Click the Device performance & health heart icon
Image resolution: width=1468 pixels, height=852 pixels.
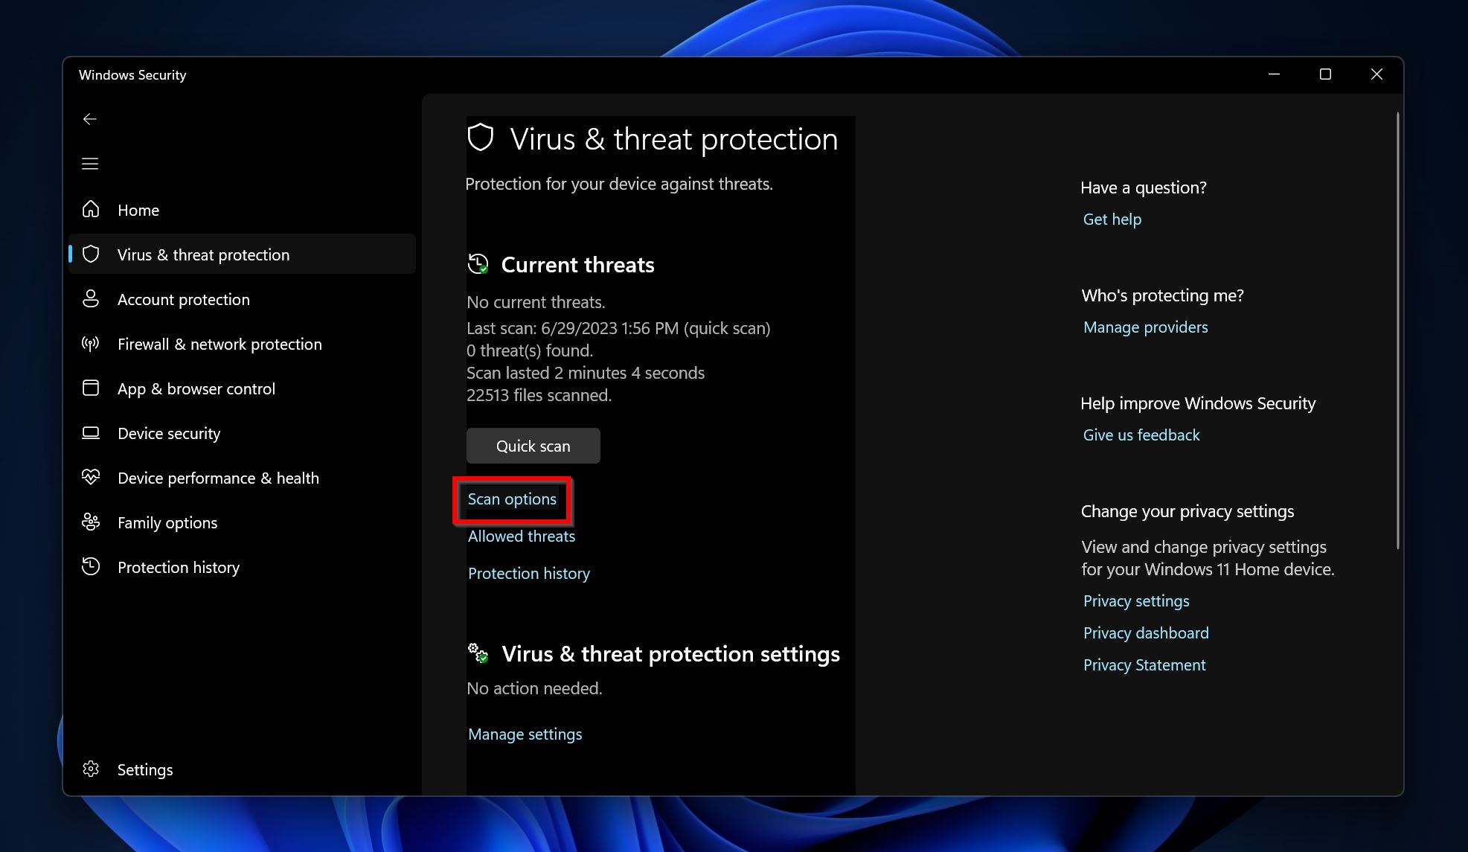point(90,478)
